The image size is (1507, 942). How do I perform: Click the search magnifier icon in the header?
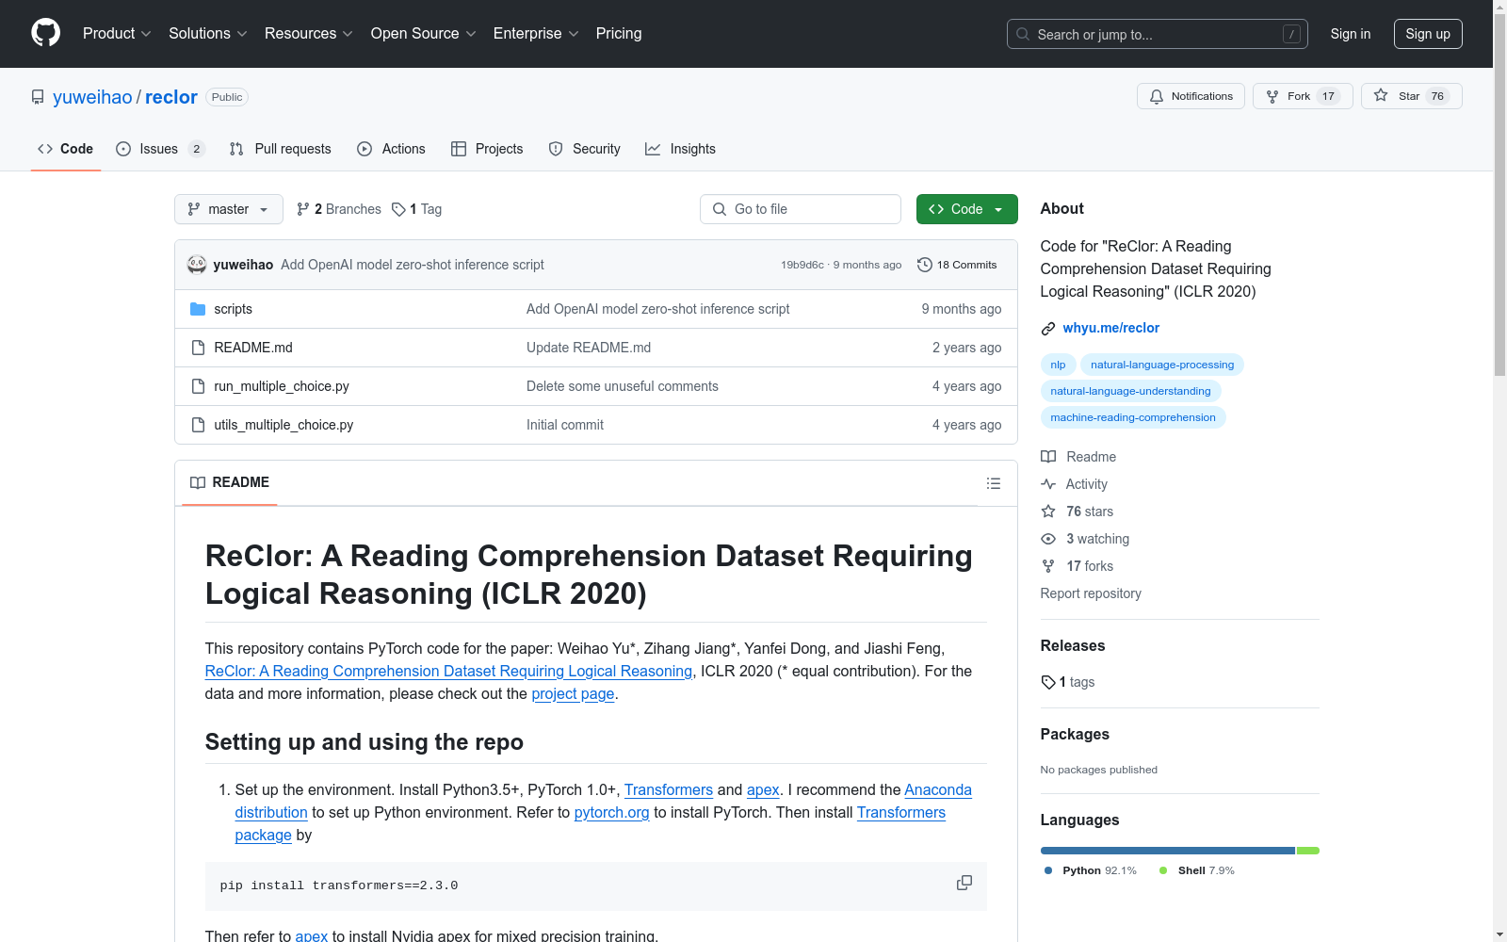(x=1023, y=34)
